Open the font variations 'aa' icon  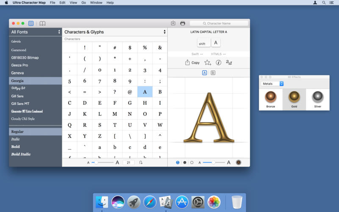coord(229,62)
